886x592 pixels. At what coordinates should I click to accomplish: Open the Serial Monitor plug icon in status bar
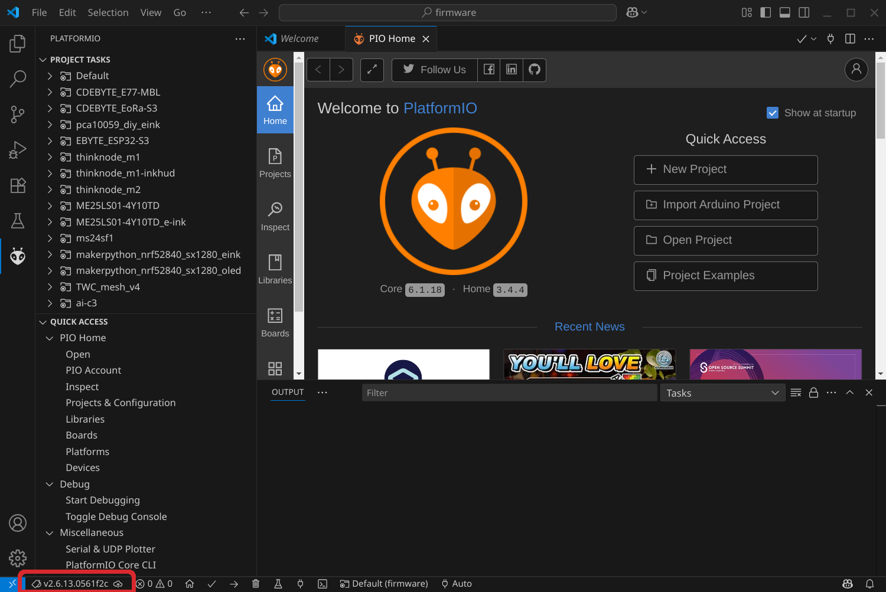300,584
